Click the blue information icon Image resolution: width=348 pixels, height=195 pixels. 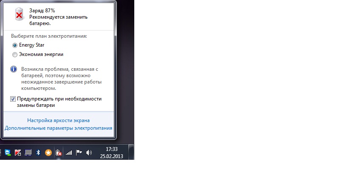pyautogui.click(x=14, y=69)
